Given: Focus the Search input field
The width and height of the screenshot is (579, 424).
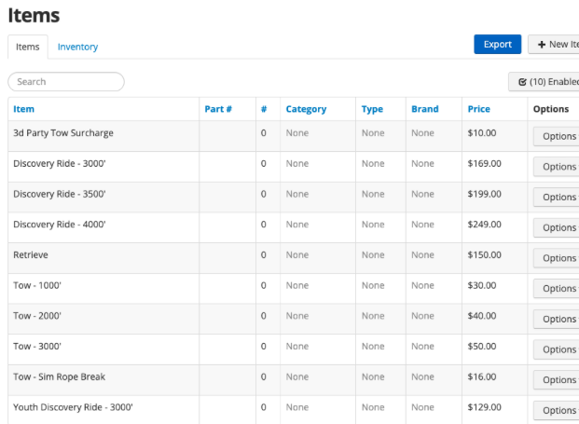Looking at the screenshot, I should pos(66,82).
